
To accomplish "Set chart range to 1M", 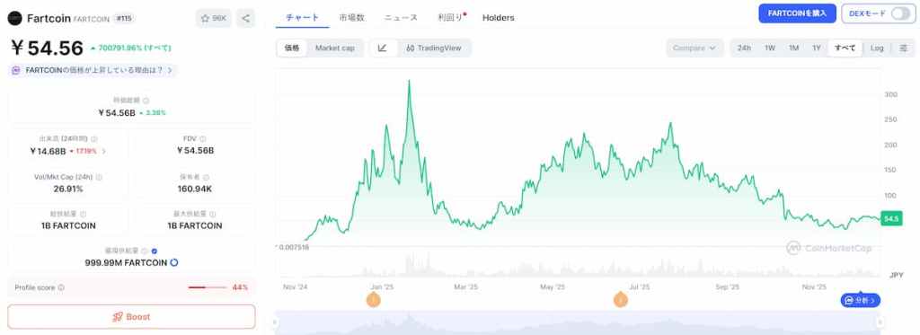I will 793,48.
